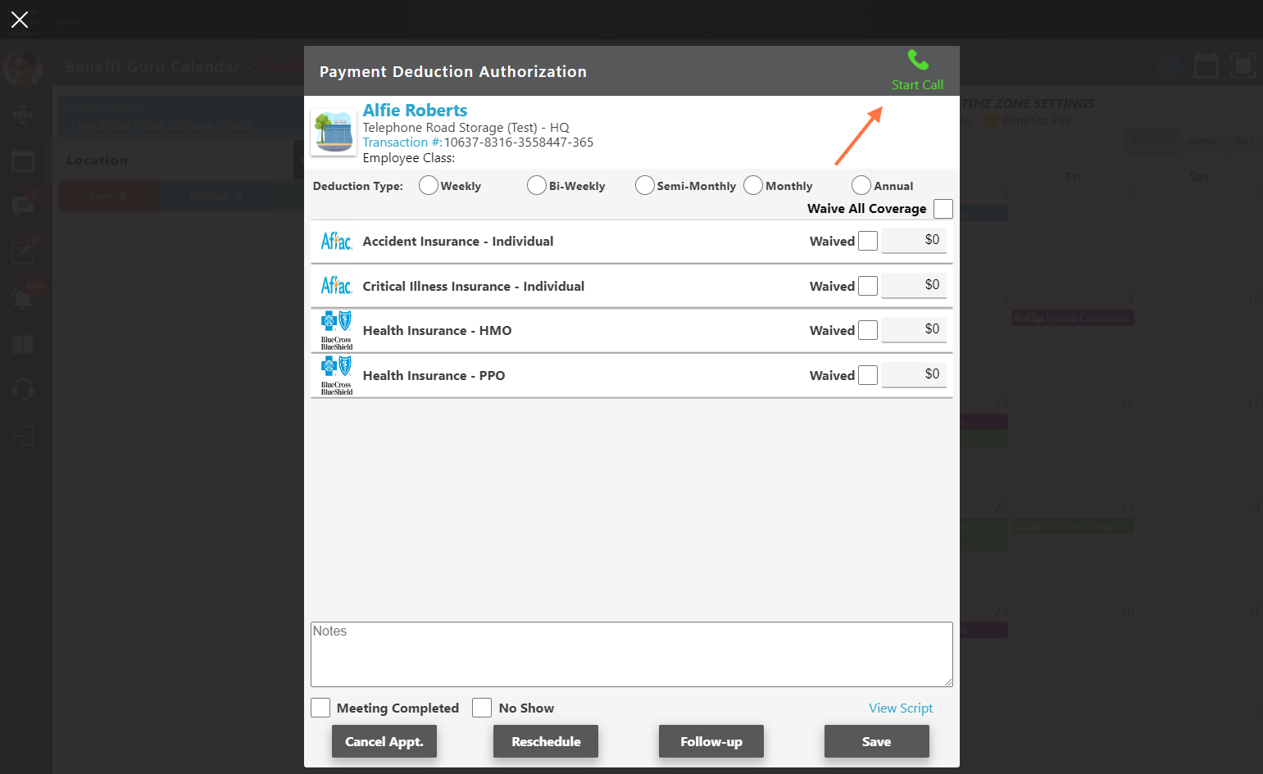Screen dimensions: 1263x774
Task: Click the Health Insurance PPO $0 amount field
Action: point(914,374)
